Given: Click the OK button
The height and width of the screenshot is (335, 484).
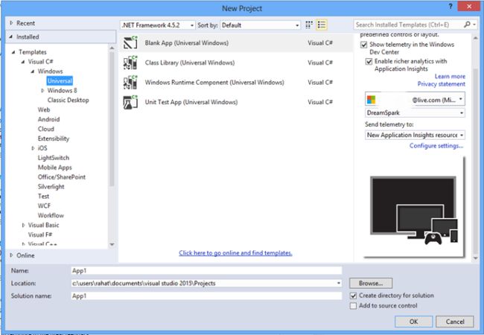Looking at the screenshot, I should (x=413, y=322).
